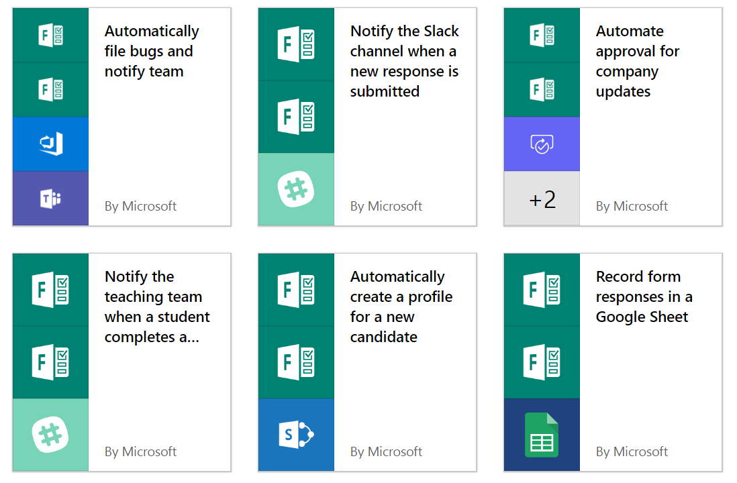Click the Slack icon in teaching team card
Viewport: 737px width, 483px height.
50,435
